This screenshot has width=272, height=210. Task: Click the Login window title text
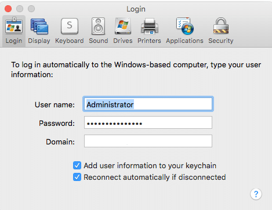pyautogui.click(x=136, y=9)
